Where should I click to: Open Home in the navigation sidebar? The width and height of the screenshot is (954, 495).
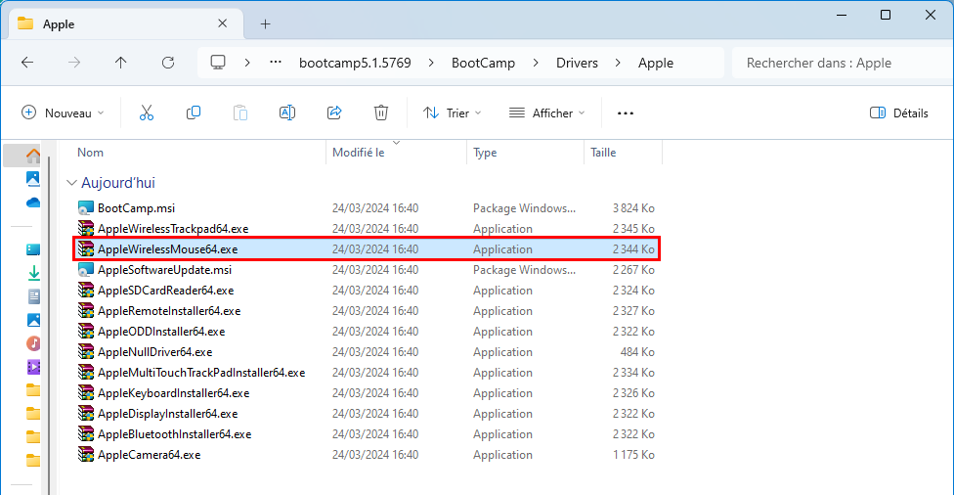point(33,156)
